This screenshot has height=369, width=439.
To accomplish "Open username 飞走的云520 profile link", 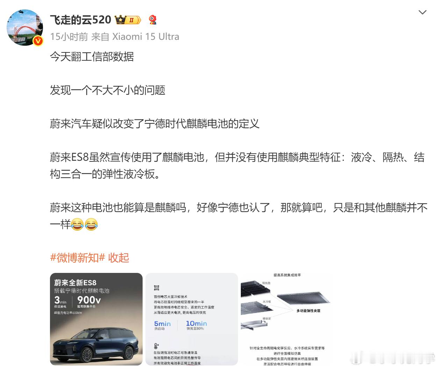I will point(80,20).
